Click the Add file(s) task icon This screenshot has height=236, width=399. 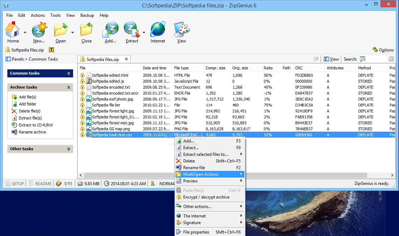(14, 97)
